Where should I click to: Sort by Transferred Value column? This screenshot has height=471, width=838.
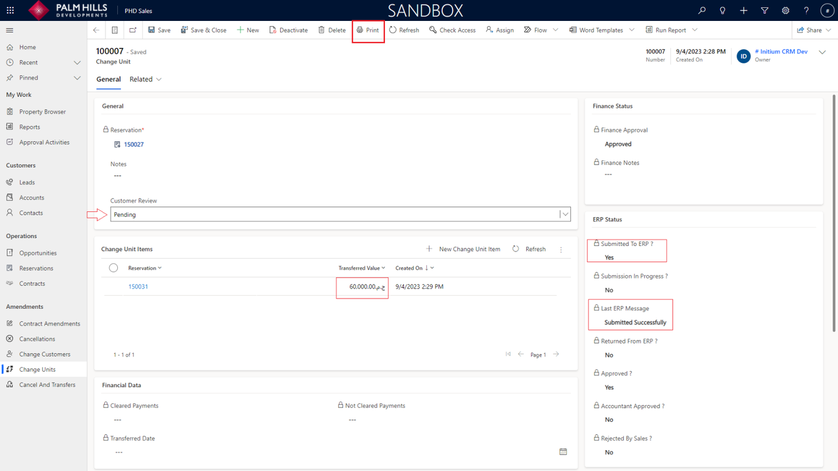click(x=362, y=268)
